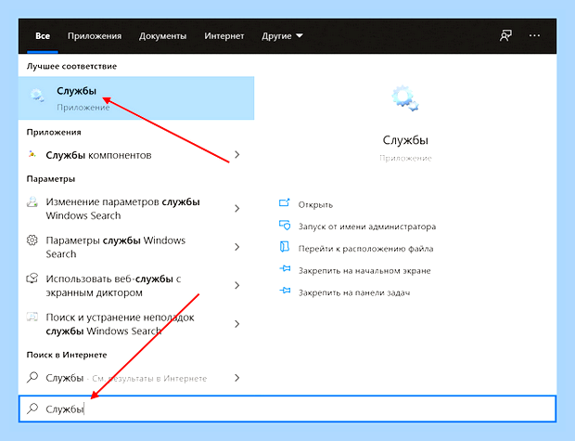Screen dimensions: 575x441
Task: Choose Закрепить на начальном экране
Action: [x=364, y=270]
